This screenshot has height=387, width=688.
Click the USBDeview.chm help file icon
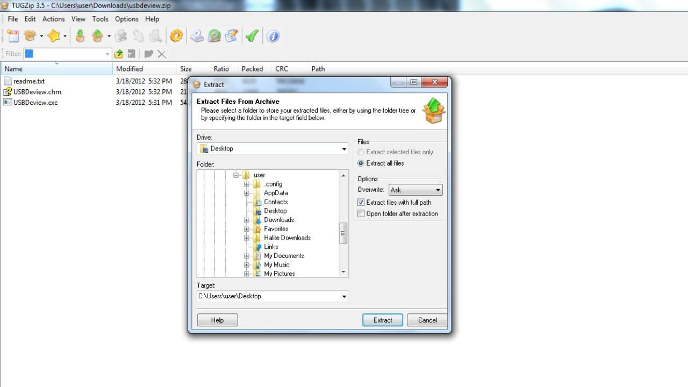pos(8,92)
